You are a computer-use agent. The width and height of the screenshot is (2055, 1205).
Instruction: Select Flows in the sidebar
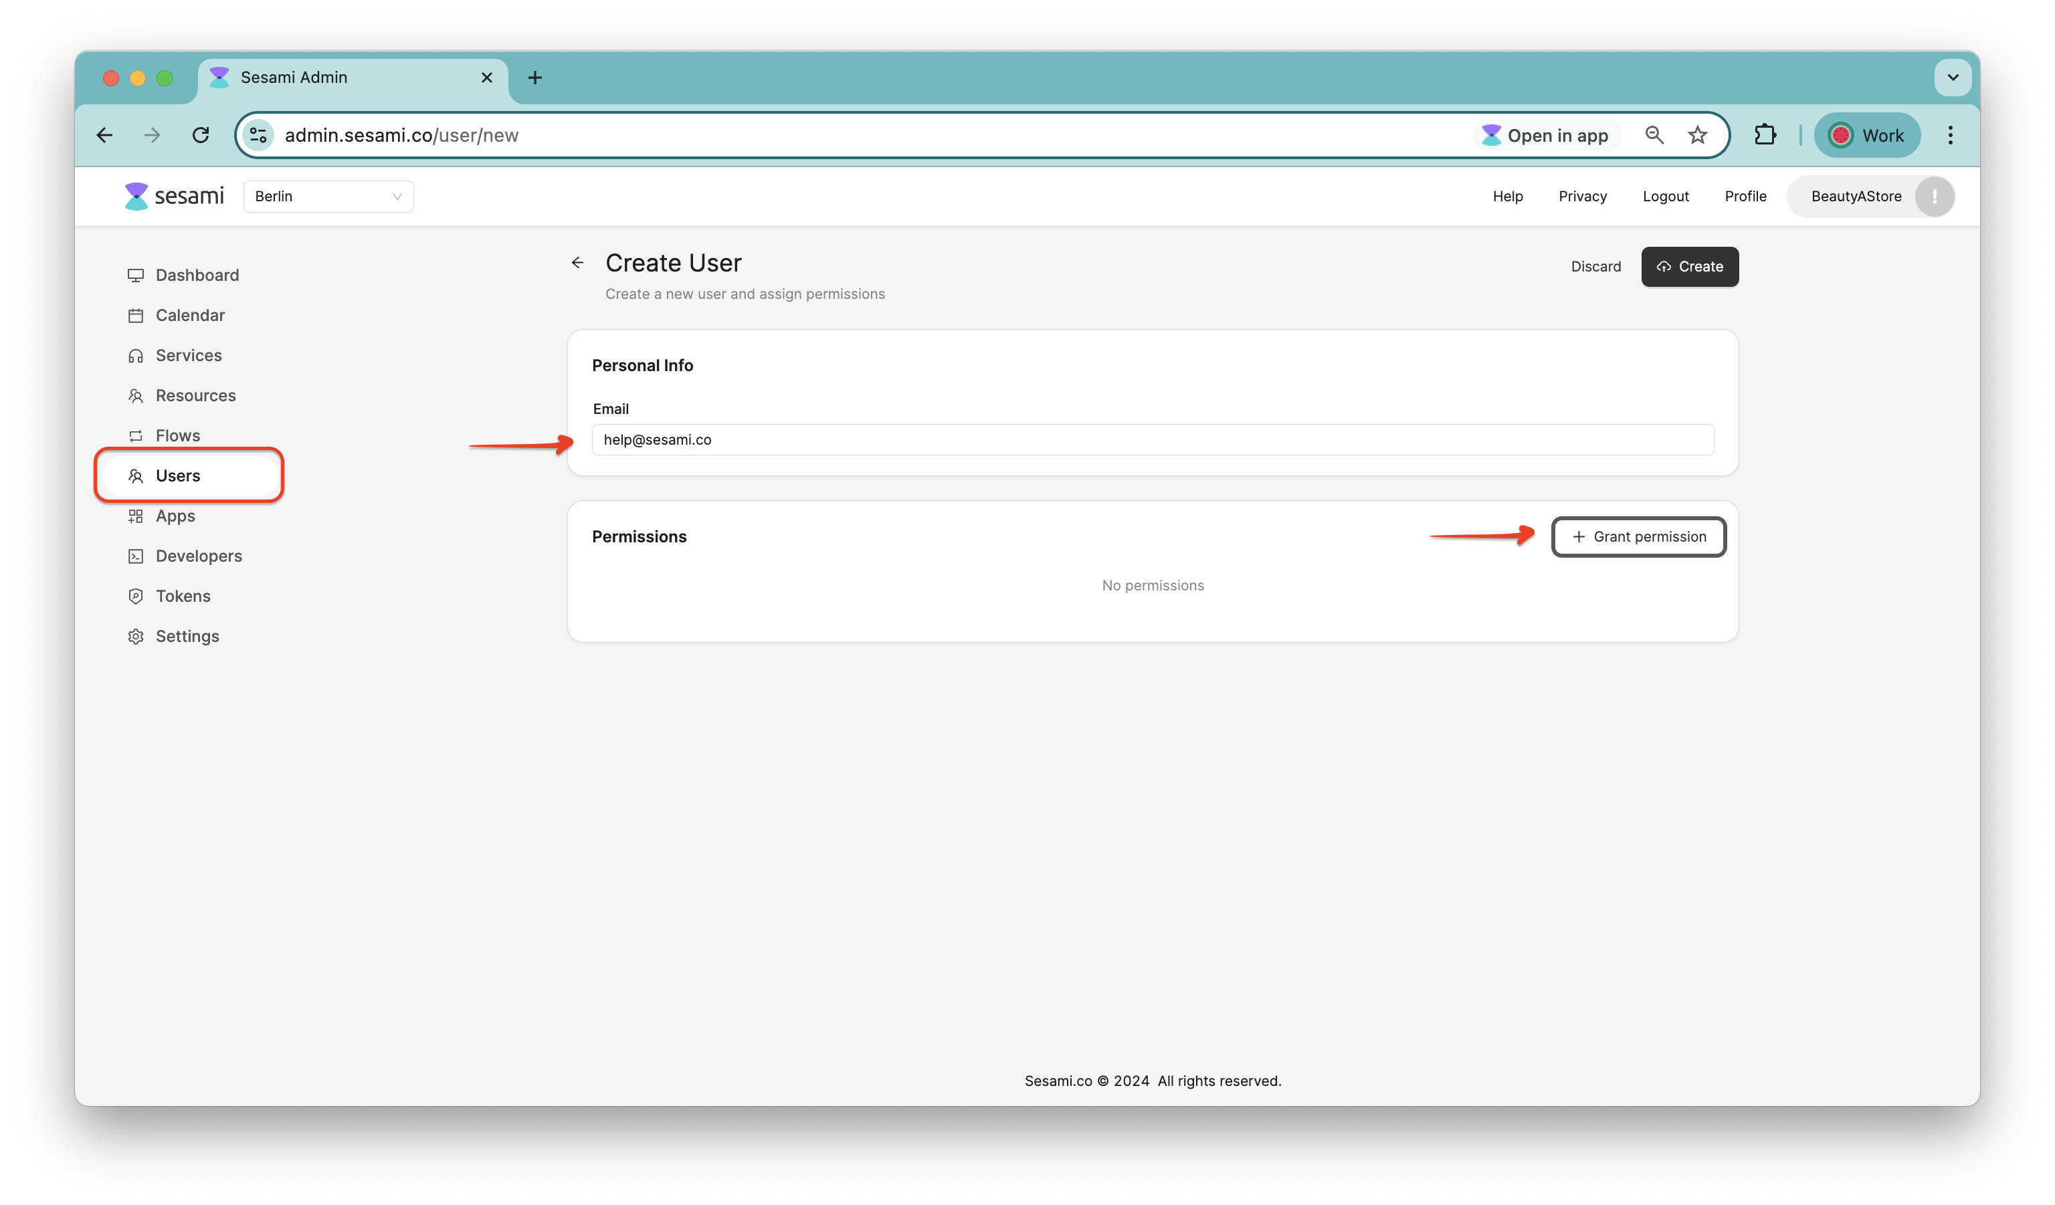tap(164, 435)
